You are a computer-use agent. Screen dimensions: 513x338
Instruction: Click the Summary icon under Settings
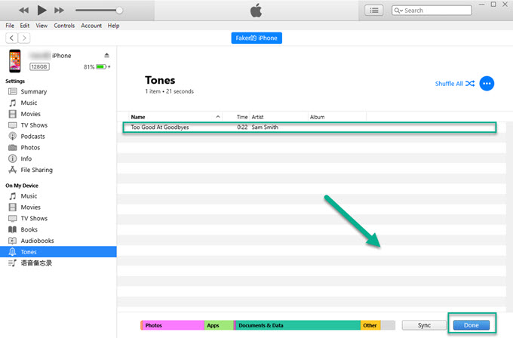coord(12,91)
